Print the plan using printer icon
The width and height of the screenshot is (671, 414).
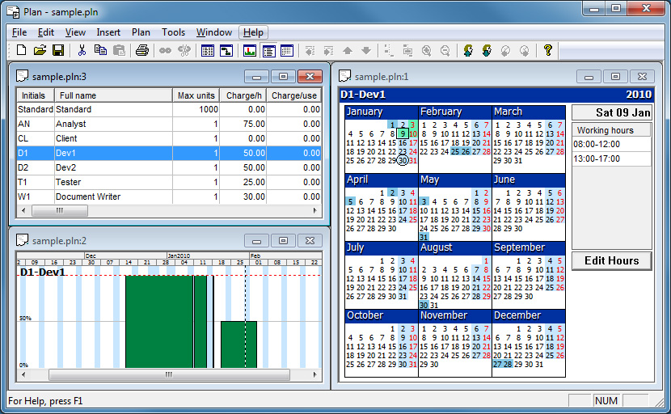[142, 50]
